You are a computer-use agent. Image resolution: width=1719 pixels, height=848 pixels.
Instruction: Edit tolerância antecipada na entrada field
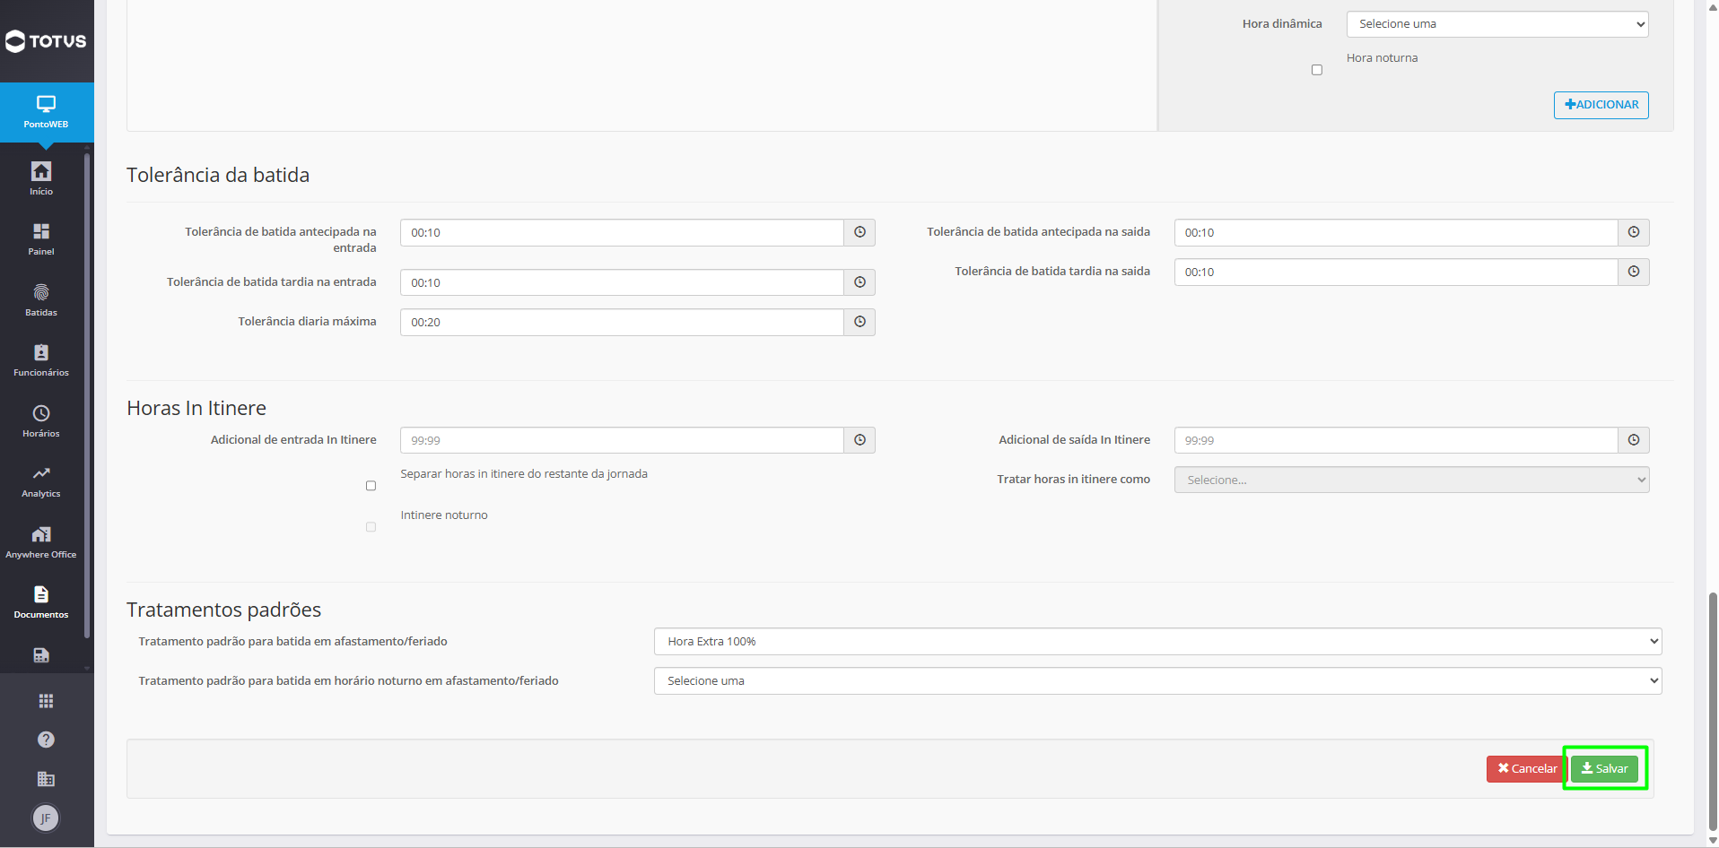[x=622, y=232]
